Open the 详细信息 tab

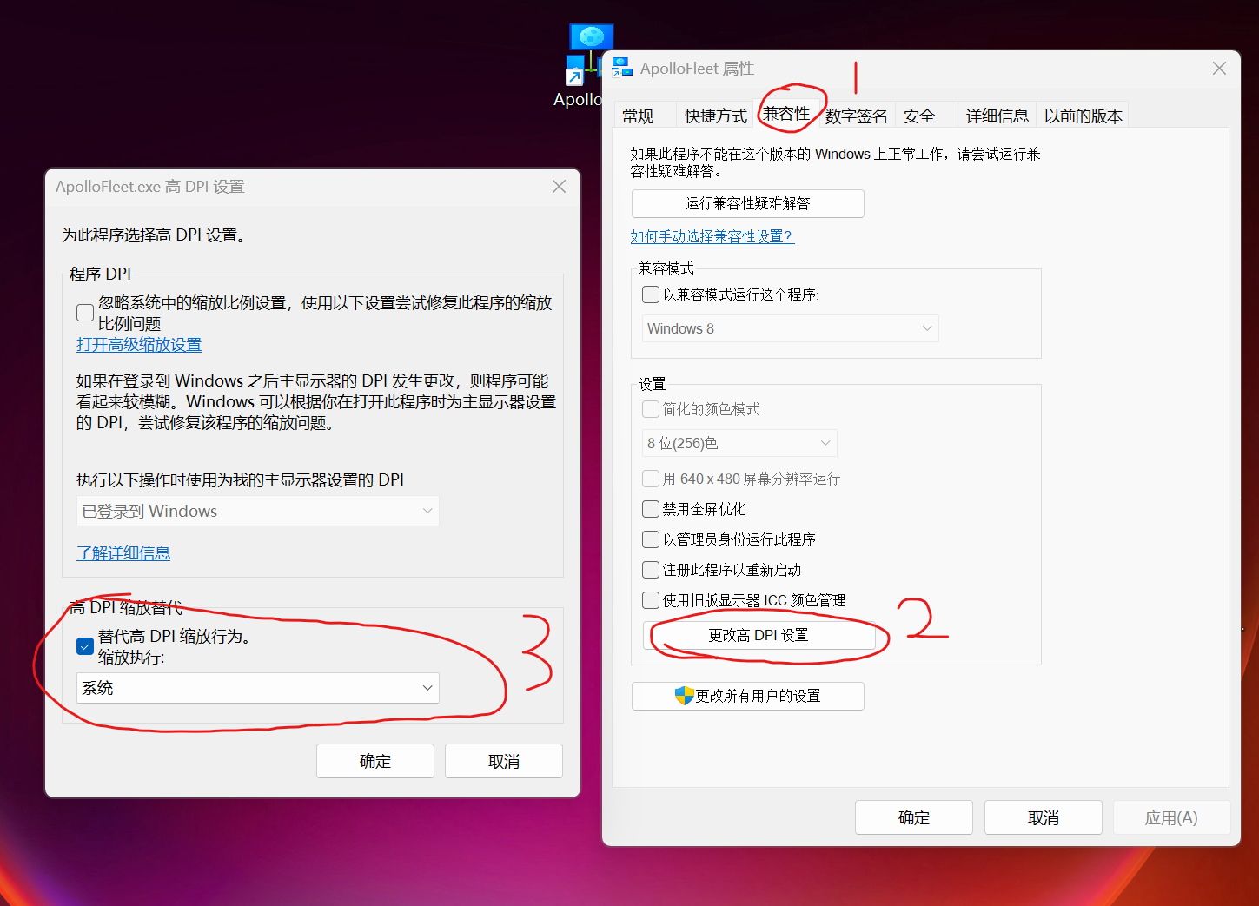pos(997,116)
